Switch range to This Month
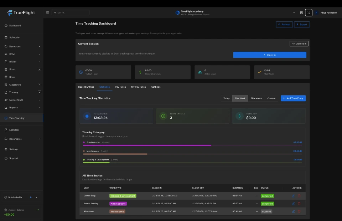The width and height of the screenshot is (342, 221). [256, 98]
